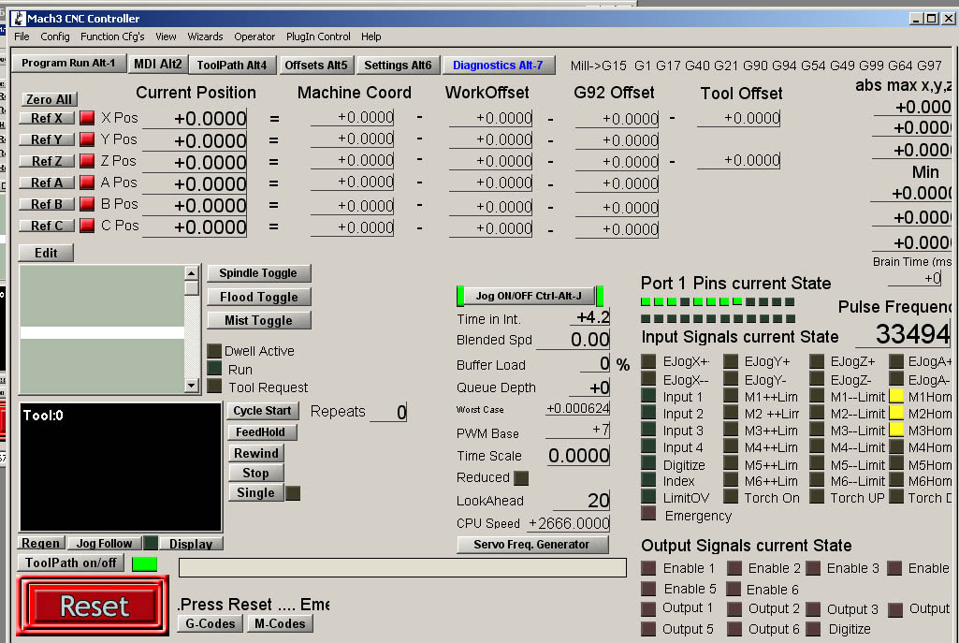Toggle Jog ON/OFF Ctrl-Alt-J
This screenshot has width=959, height=643.
point(529,296)
